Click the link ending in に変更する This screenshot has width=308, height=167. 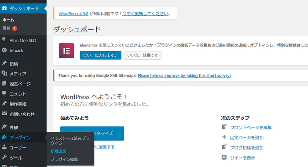tap(104, 147)
